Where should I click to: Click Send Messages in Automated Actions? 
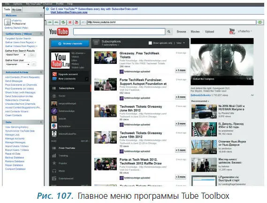[14, 81]
